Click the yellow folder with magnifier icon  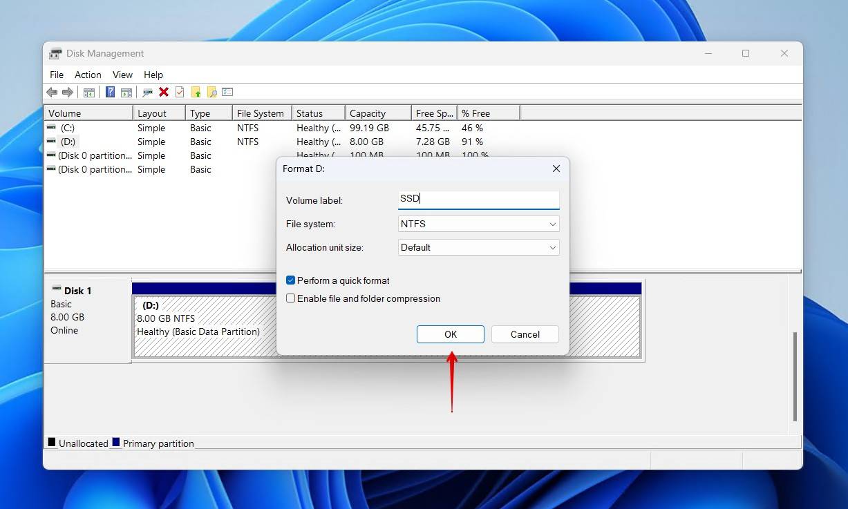[x=212, y=92]
